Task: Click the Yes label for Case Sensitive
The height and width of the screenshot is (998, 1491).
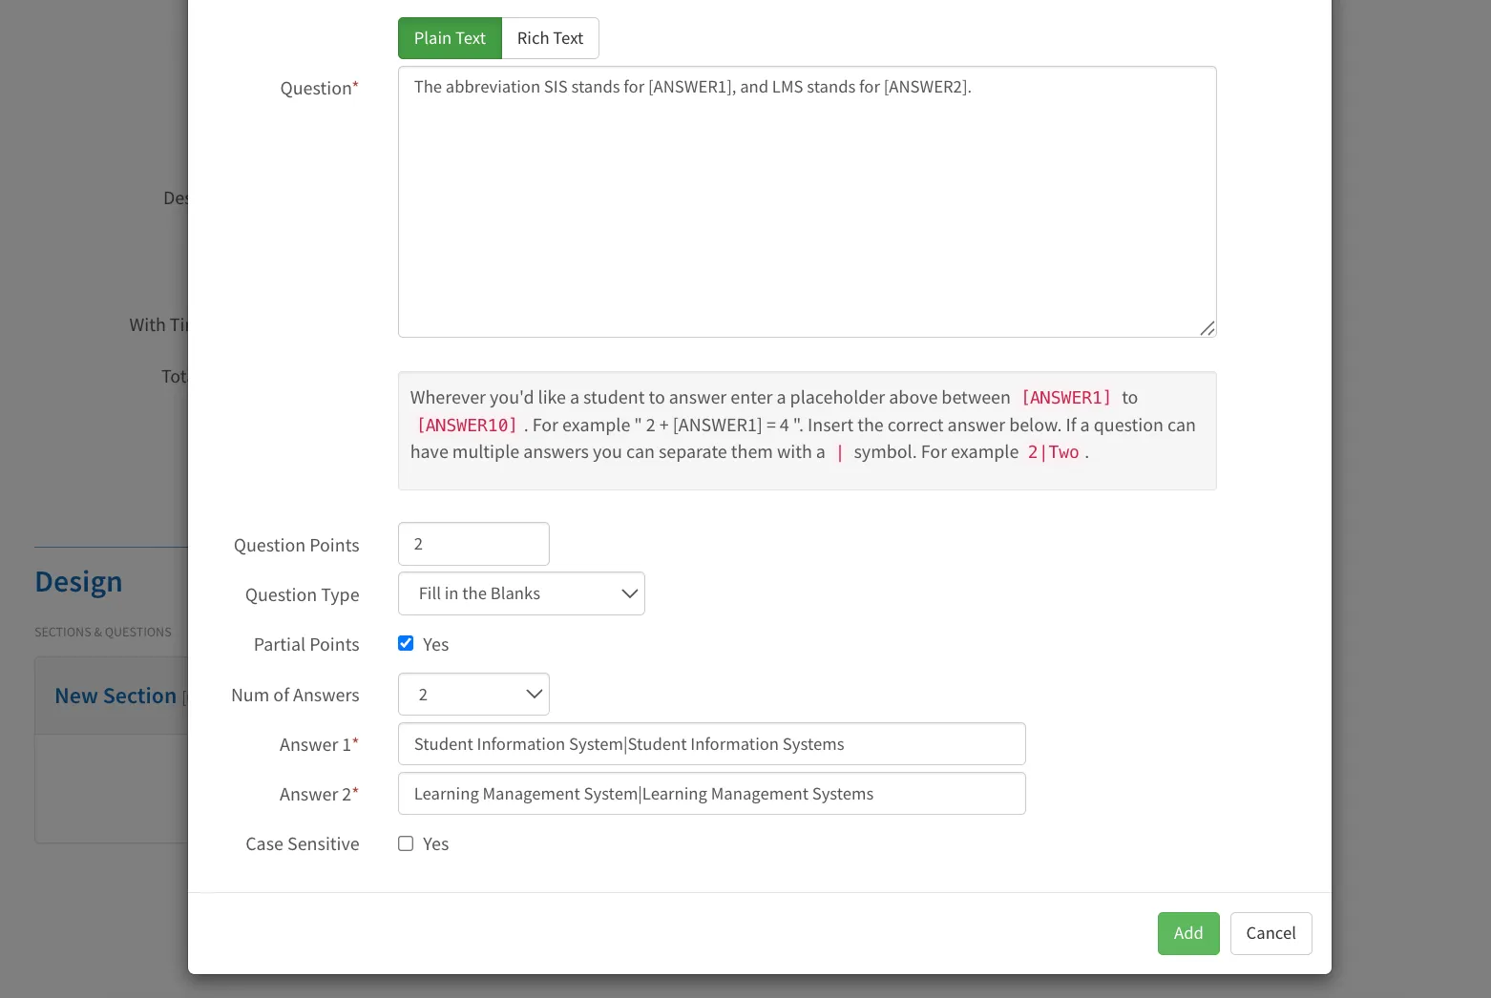Action: (x=435, y=844)
